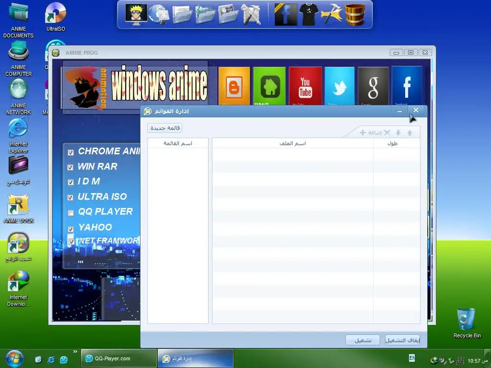
Task: Click the طول column header
Action: point(397,143)
